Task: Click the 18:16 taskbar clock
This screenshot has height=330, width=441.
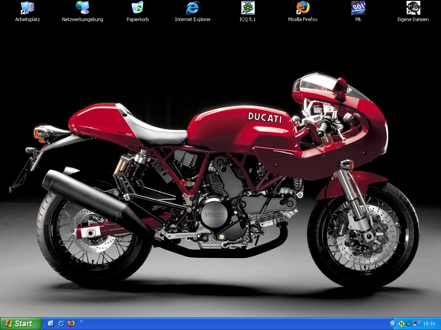Action: point(429,324)
